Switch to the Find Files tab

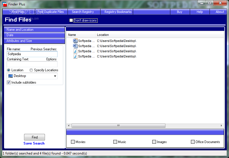coord(19,12)
